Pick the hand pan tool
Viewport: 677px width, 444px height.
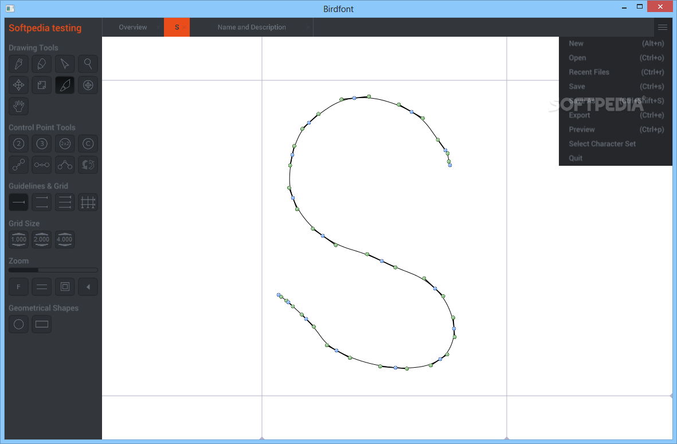click(x=18, y=106)
